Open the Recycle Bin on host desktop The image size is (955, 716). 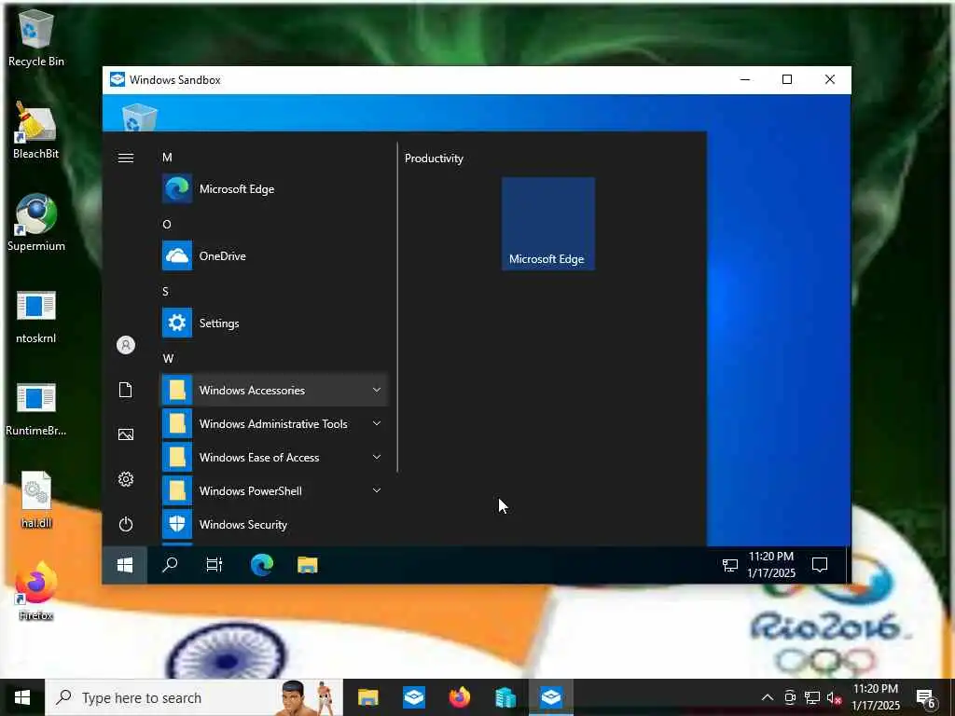tap(36, 37)
